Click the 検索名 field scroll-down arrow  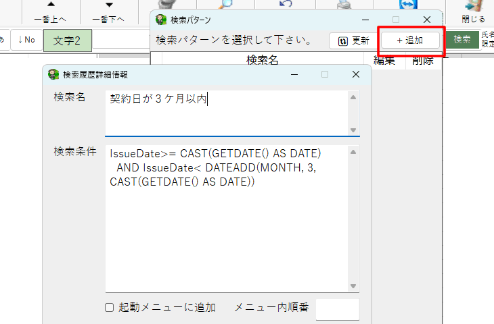(353, 130)
